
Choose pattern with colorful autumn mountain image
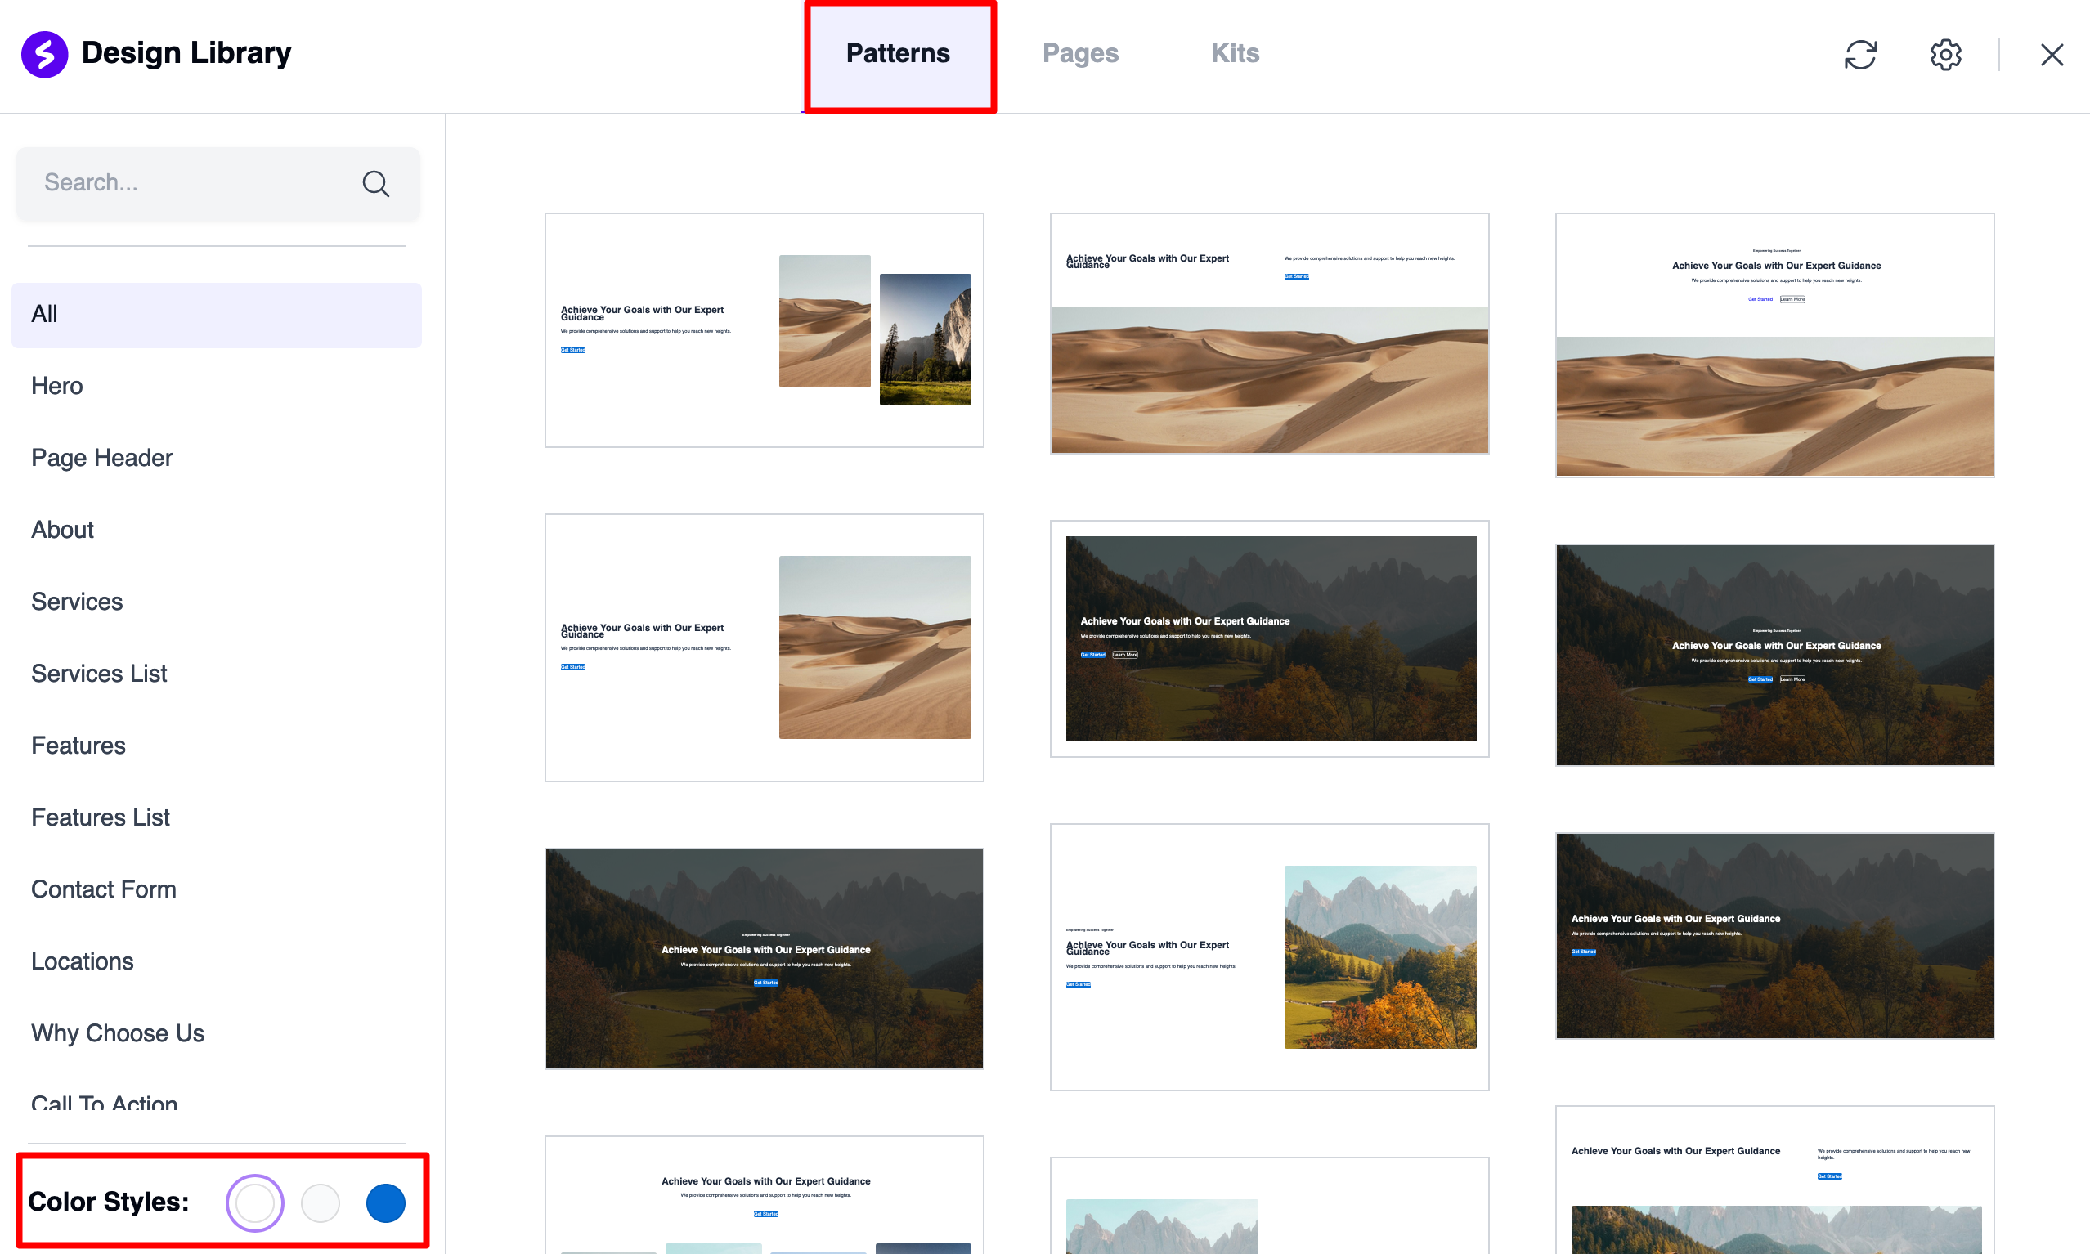pos(1268,956)
